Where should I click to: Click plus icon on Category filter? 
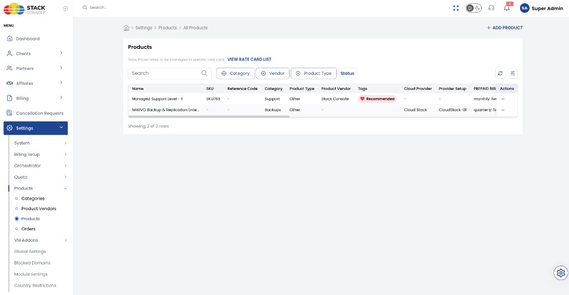point(224,73)
